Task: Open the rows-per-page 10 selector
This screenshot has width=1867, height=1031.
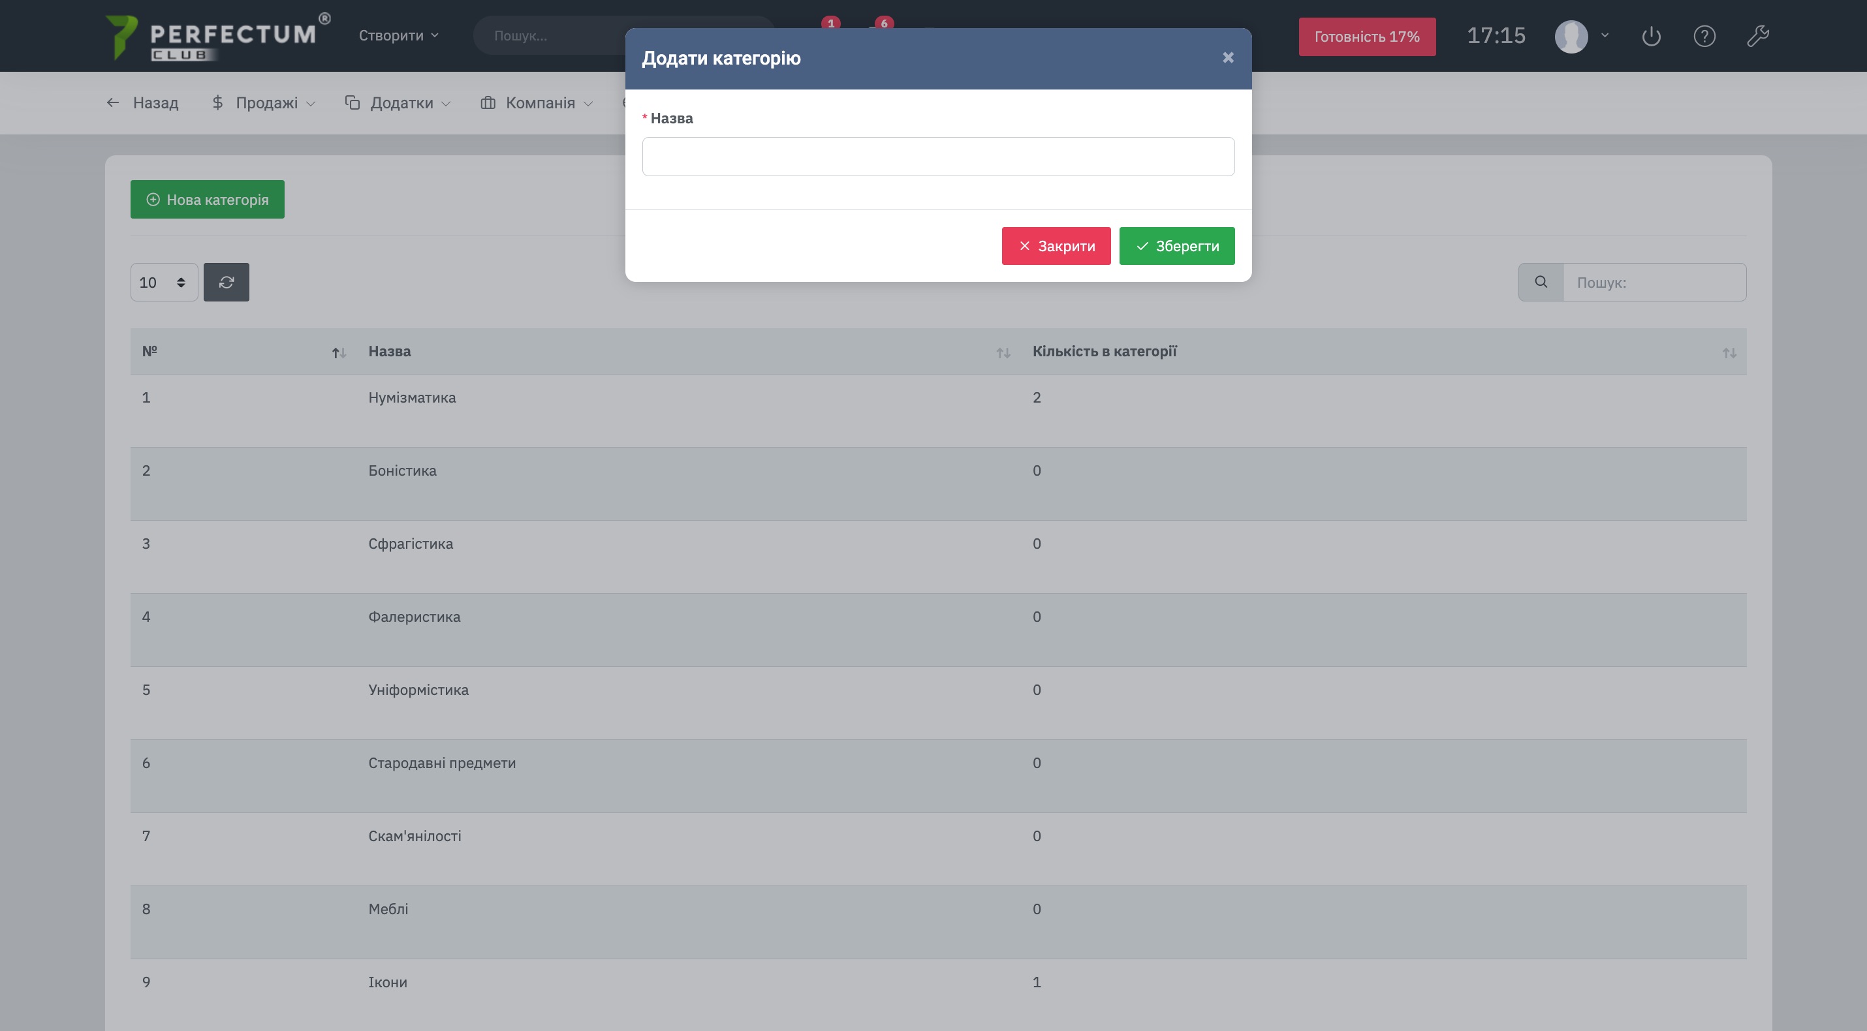Action: pyautogui.click(x=164, y=282)
